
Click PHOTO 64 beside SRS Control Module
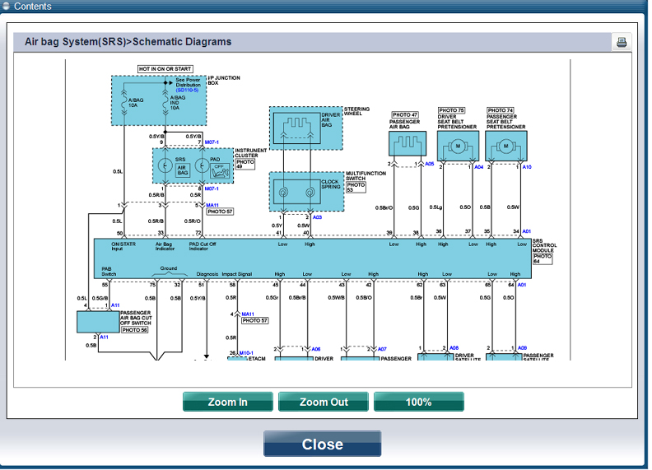[543, 258]
